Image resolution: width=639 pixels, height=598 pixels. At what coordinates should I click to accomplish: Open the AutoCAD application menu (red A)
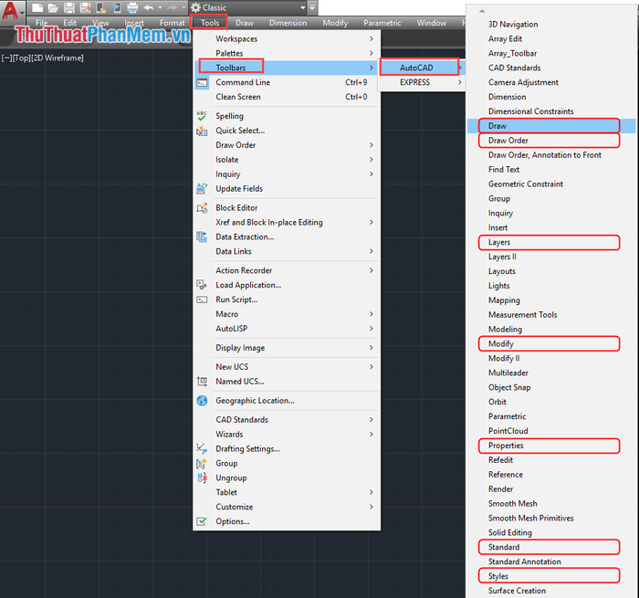[11, 12]
